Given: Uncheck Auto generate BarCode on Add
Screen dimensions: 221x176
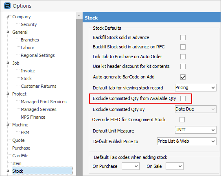Looking at the screenshot, I should point(183,77).
